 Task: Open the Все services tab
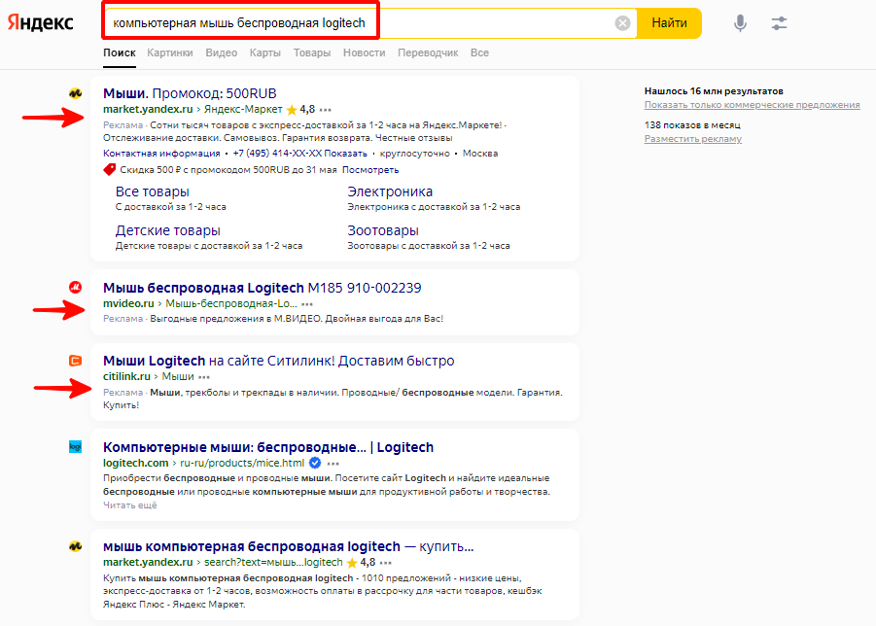pos(479,52)
